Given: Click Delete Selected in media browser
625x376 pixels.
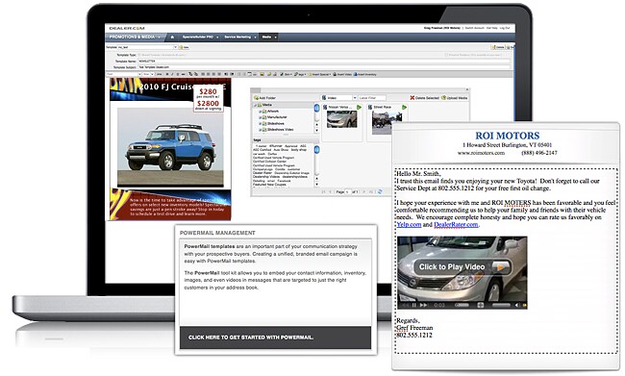Looking at the screenshot, I should click(424, 98).
